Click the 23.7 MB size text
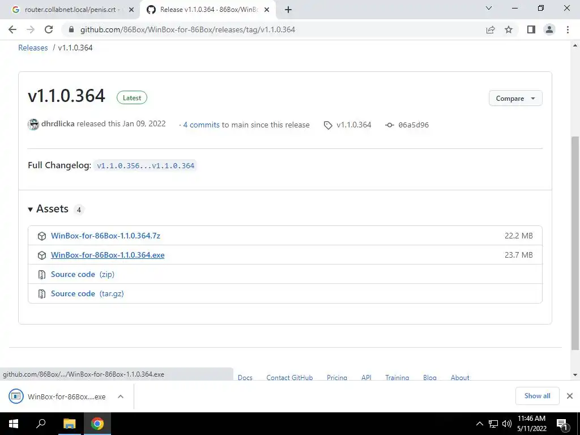The image size is (580, 435). [x=519, y=255]
